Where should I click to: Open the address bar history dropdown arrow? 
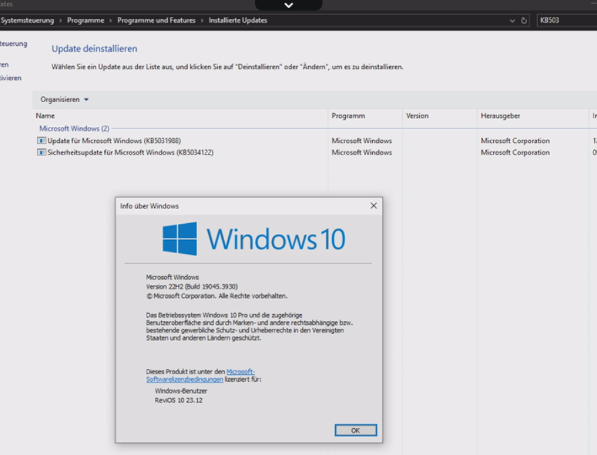tap(512, 21)
